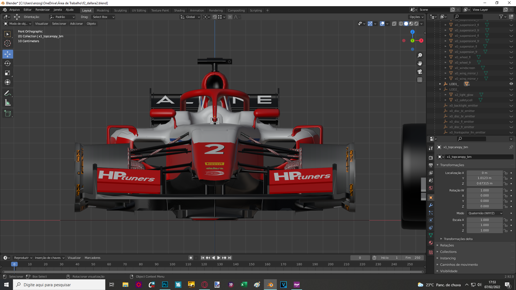Open the Physics properties tab

[431, 220]
